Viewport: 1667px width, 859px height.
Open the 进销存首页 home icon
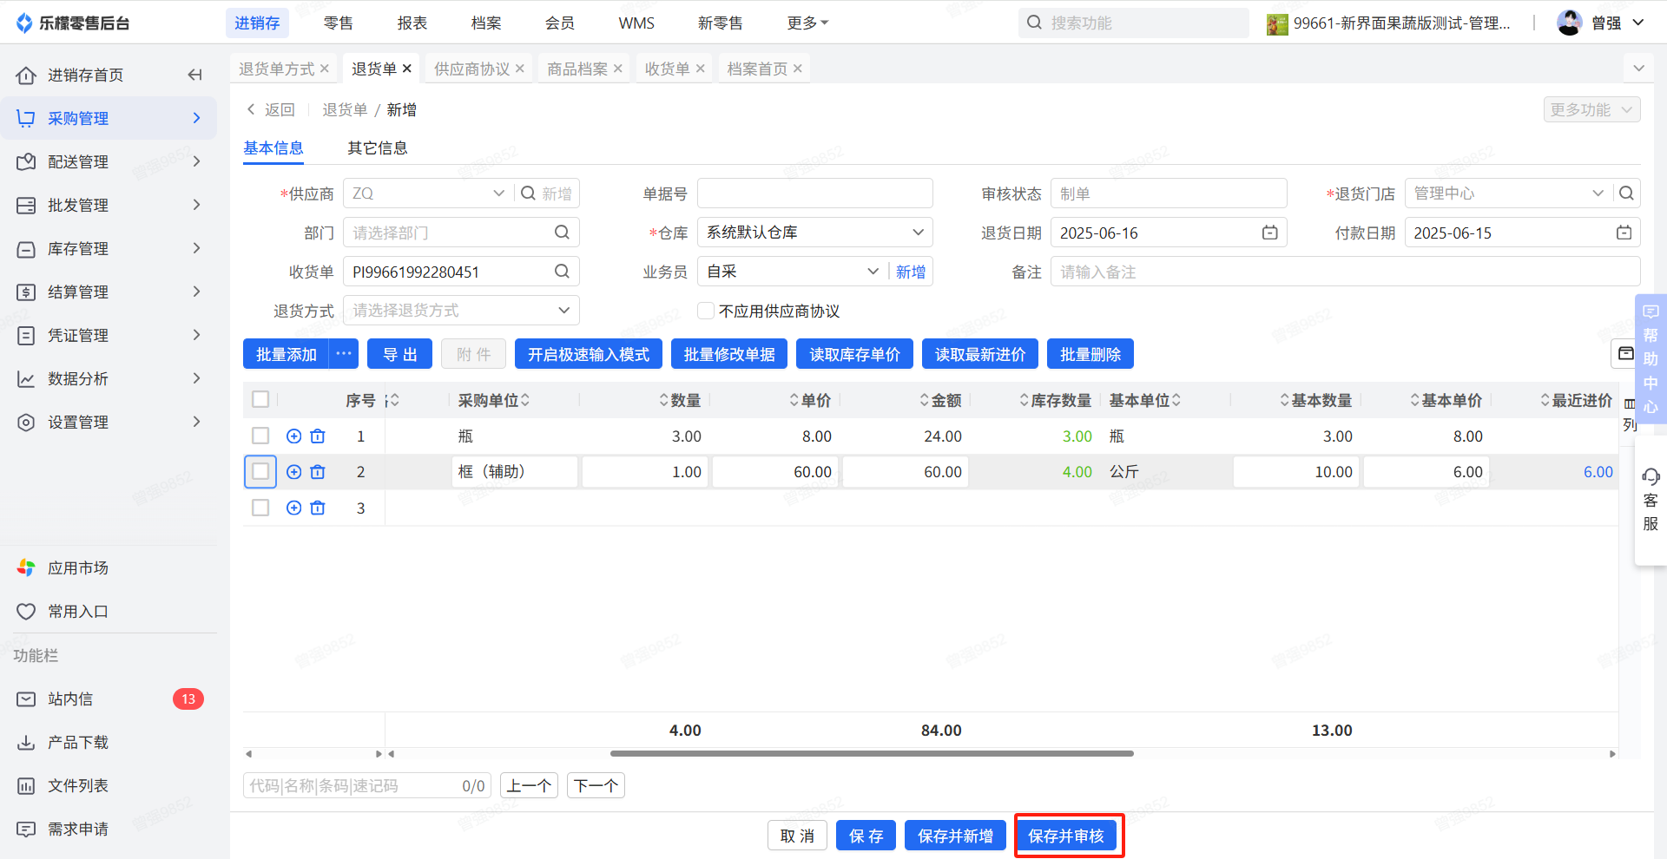pyautogui.click(x=26, y=75)
